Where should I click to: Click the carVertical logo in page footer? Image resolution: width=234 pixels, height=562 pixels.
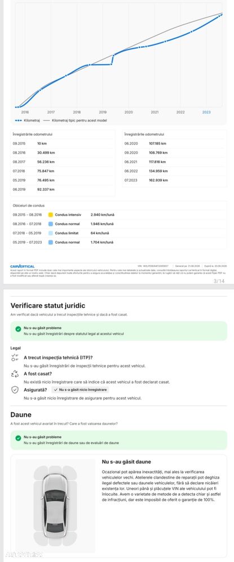(x=23, y=266)
